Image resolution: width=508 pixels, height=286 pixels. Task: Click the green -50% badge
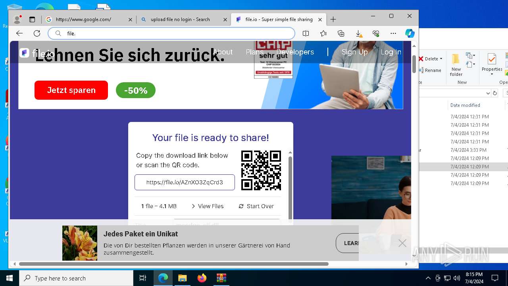(136, 91)
